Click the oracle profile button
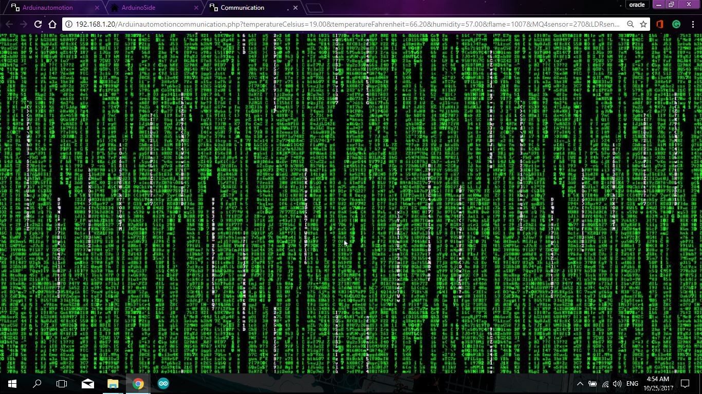The width and height of the screenshot is (702, 394). coord(637,5)
